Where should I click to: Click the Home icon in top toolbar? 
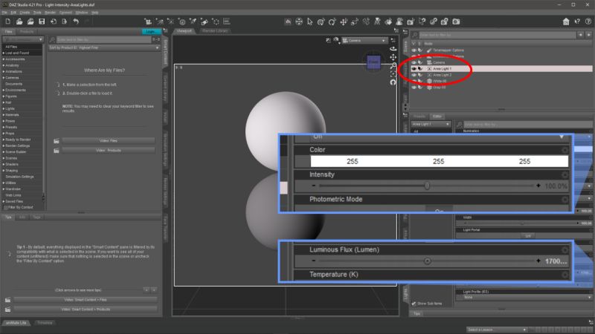(x=566, y=22)
